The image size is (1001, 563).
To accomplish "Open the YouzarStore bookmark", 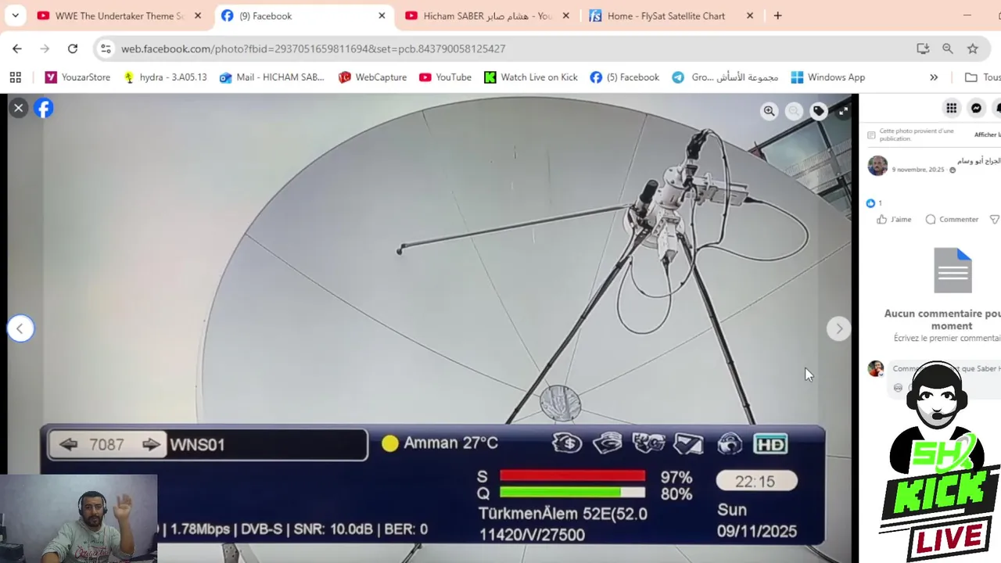I will [x=77, y=77].
